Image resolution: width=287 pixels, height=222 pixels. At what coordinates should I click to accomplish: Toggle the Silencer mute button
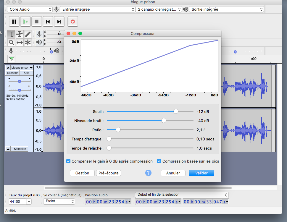pos(12,73)
